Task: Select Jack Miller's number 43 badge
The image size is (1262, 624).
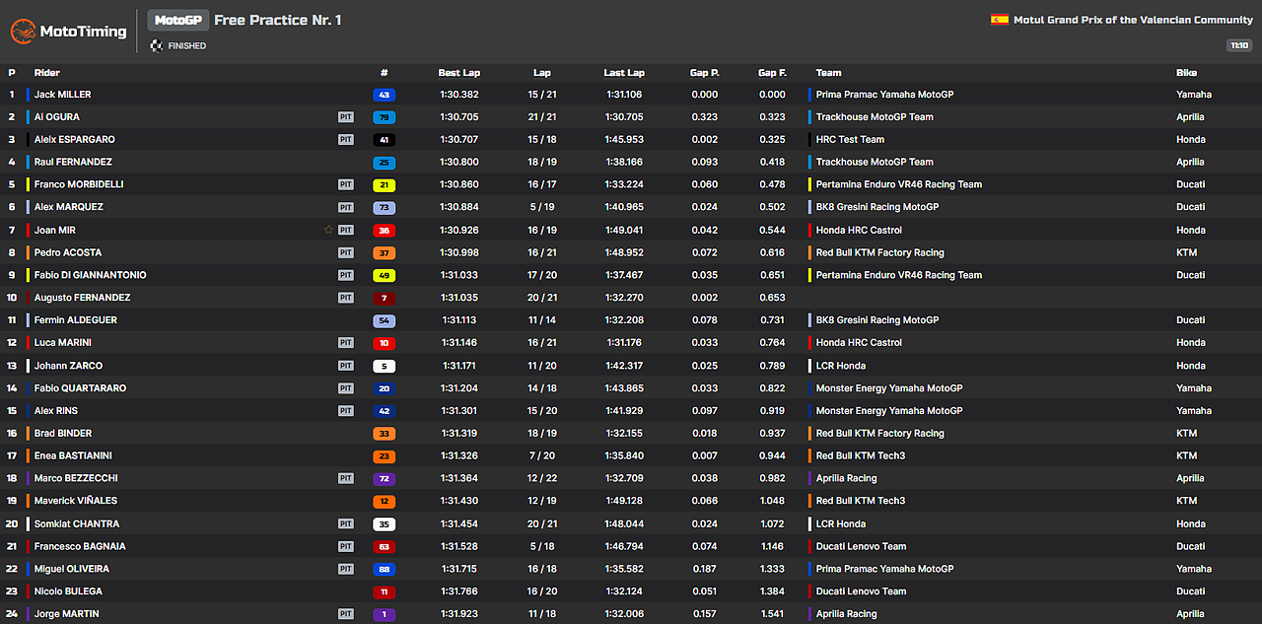Action: point(384,94)
